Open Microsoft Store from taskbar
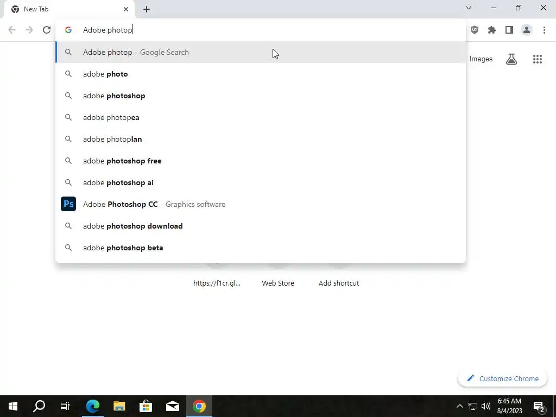Screen dimensions: 556x417 146,406
